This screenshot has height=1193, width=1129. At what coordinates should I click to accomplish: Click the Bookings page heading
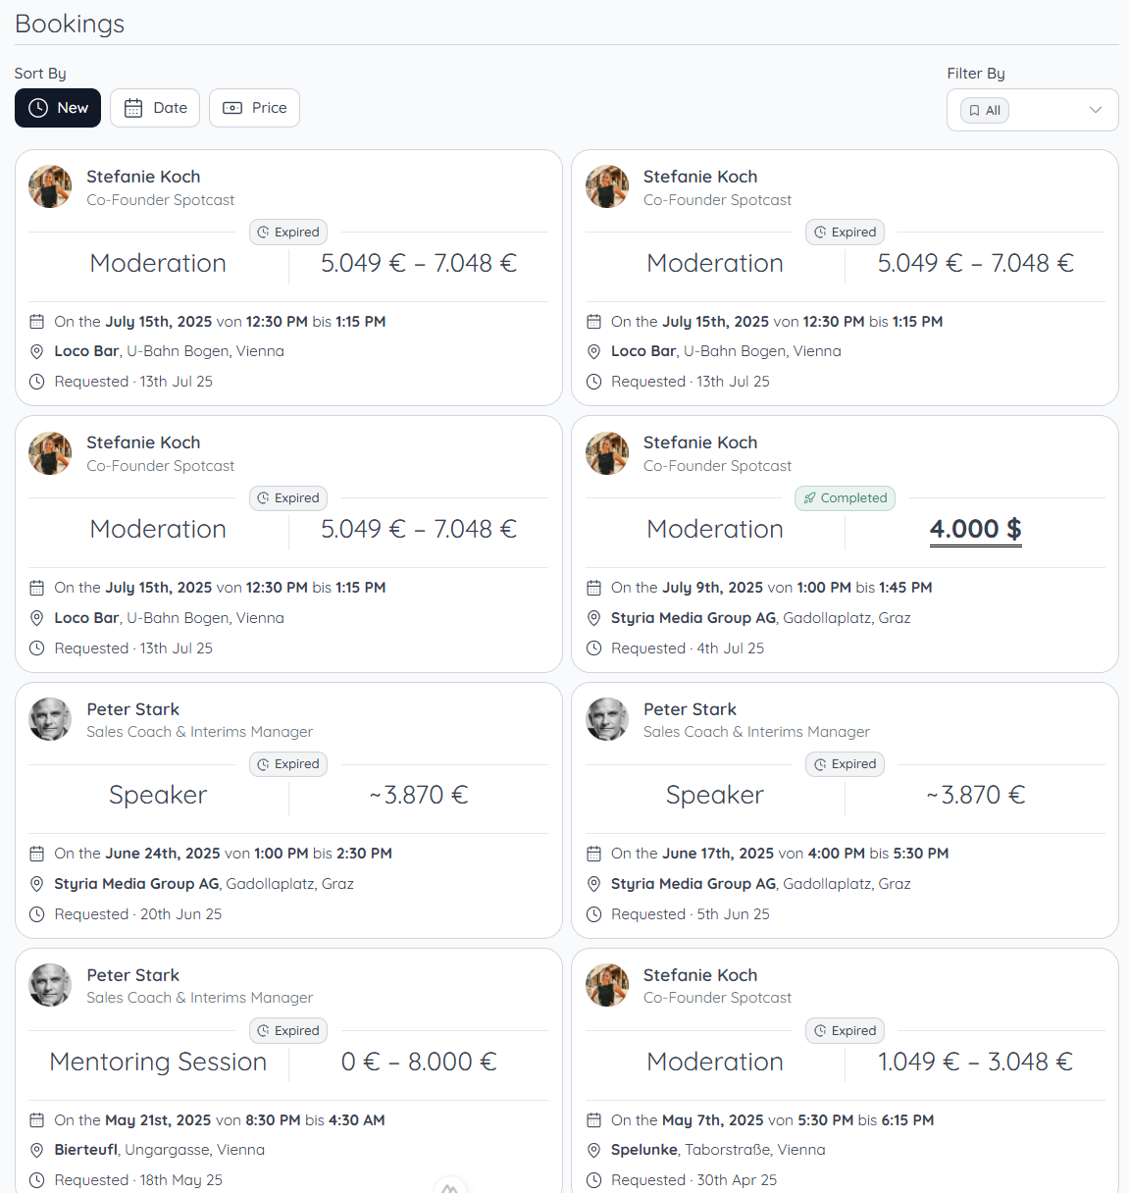(x=70, y=24)
